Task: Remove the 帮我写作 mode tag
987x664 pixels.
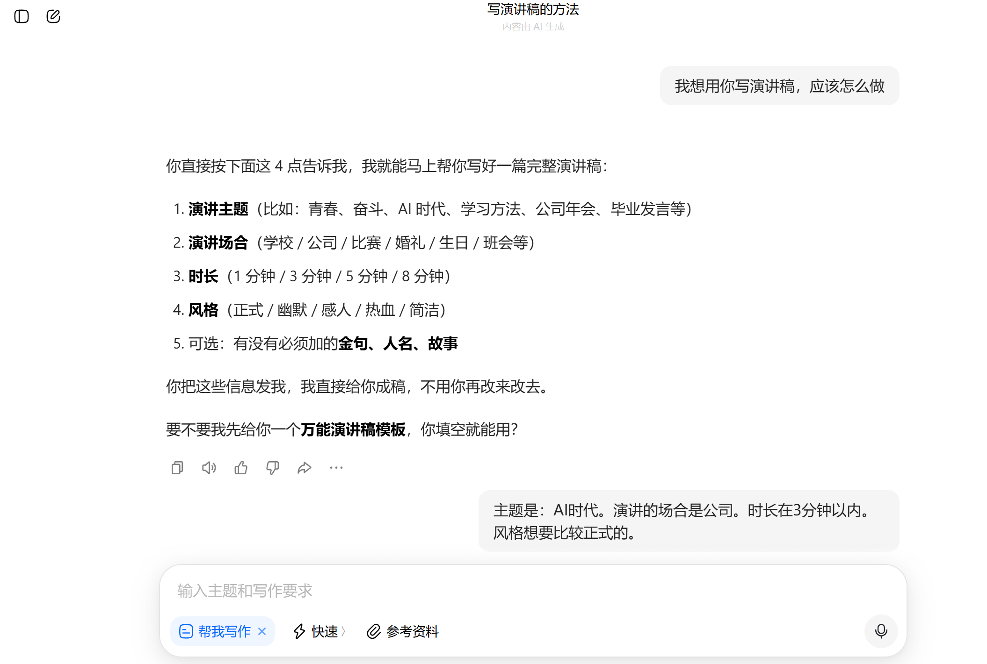Action: pos(262,631)
